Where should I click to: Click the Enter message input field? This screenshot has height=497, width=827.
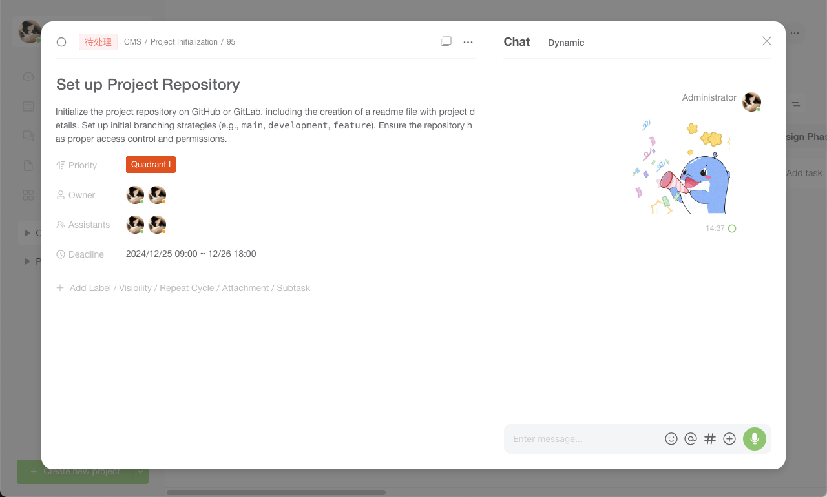tap(584, 439)
